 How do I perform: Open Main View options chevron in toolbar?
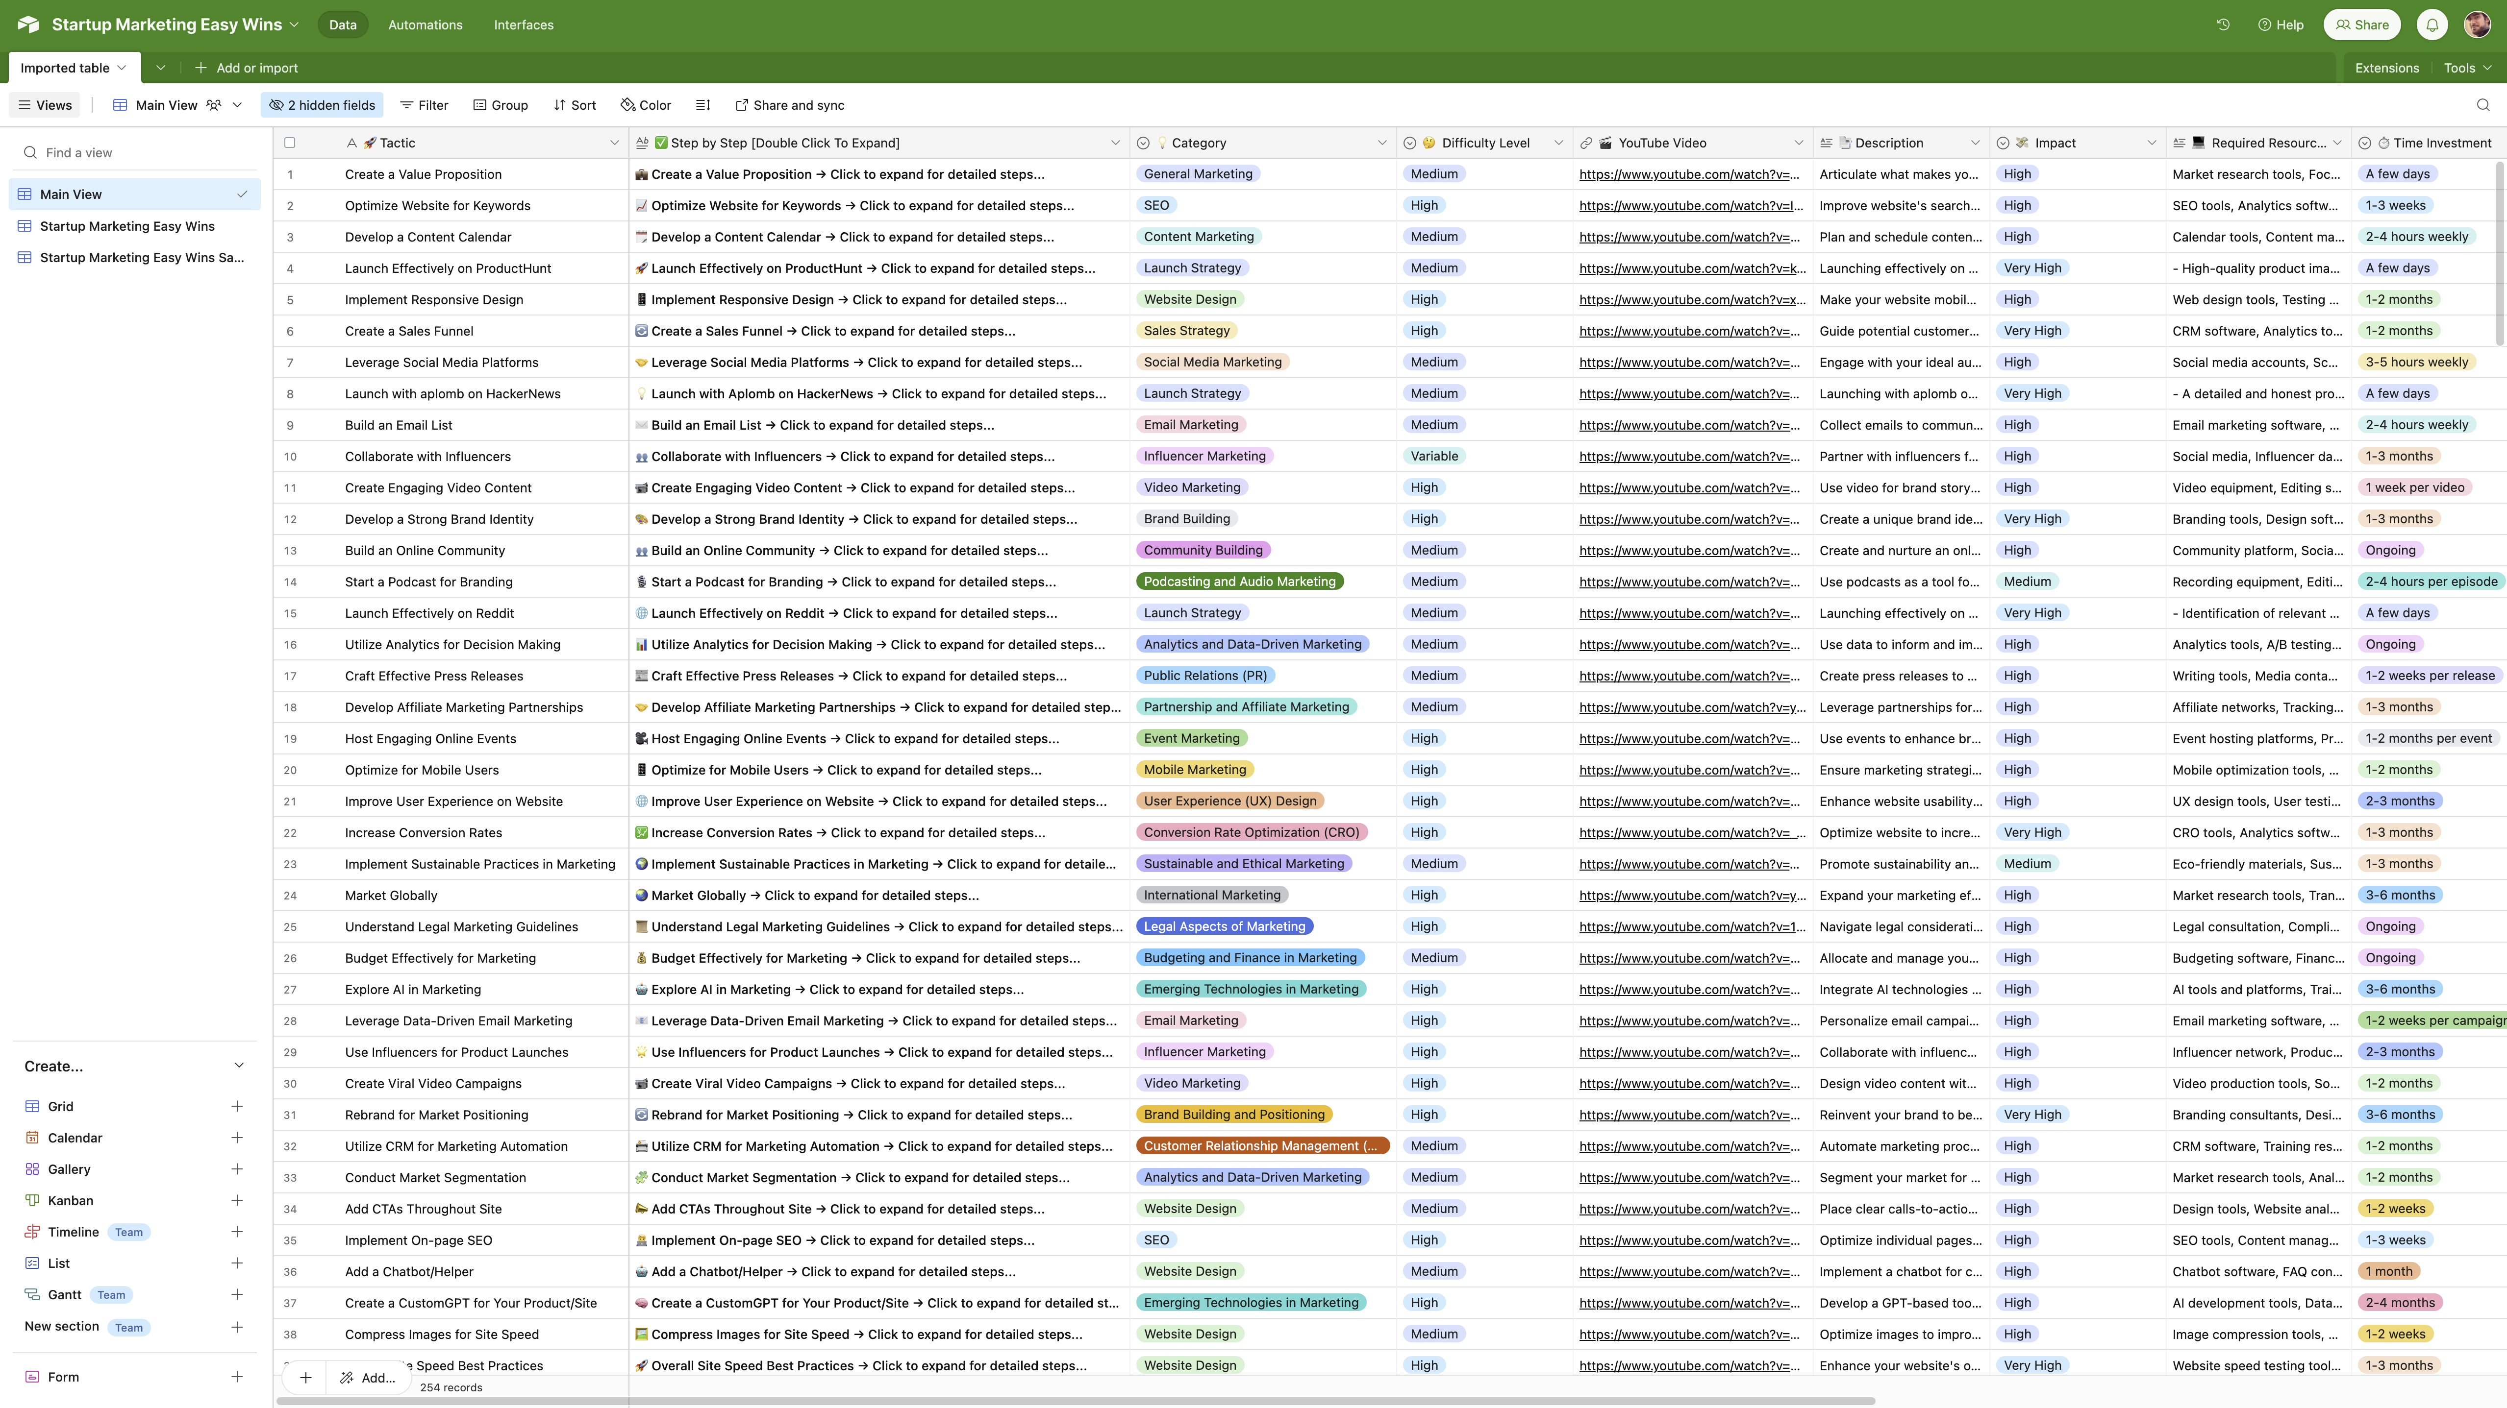click(x=237, y=105)
